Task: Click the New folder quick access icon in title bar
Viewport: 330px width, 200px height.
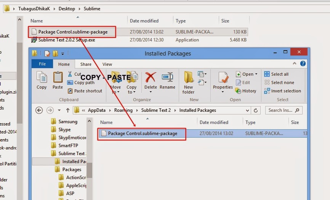Action: pos(55,54)
